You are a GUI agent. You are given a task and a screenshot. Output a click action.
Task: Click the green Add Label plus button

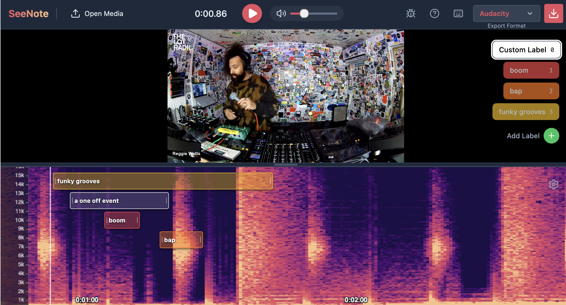click(551, 136)
